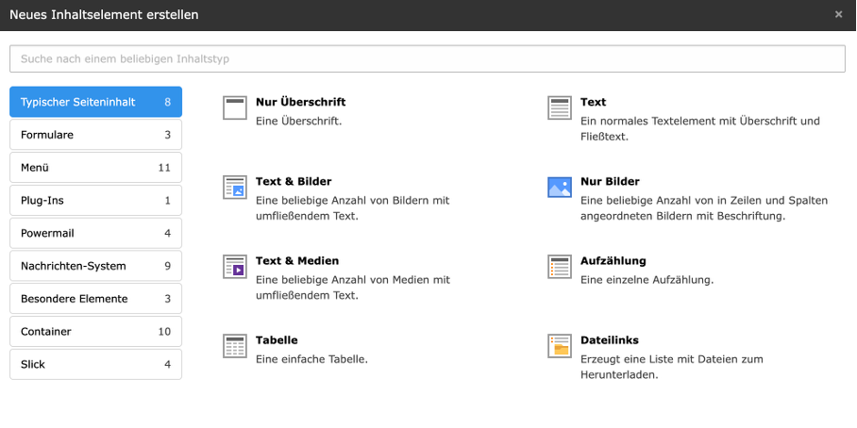The height and width of the screenshot is (428, 857).
Task: Click the content type search field
Action: 427,58
